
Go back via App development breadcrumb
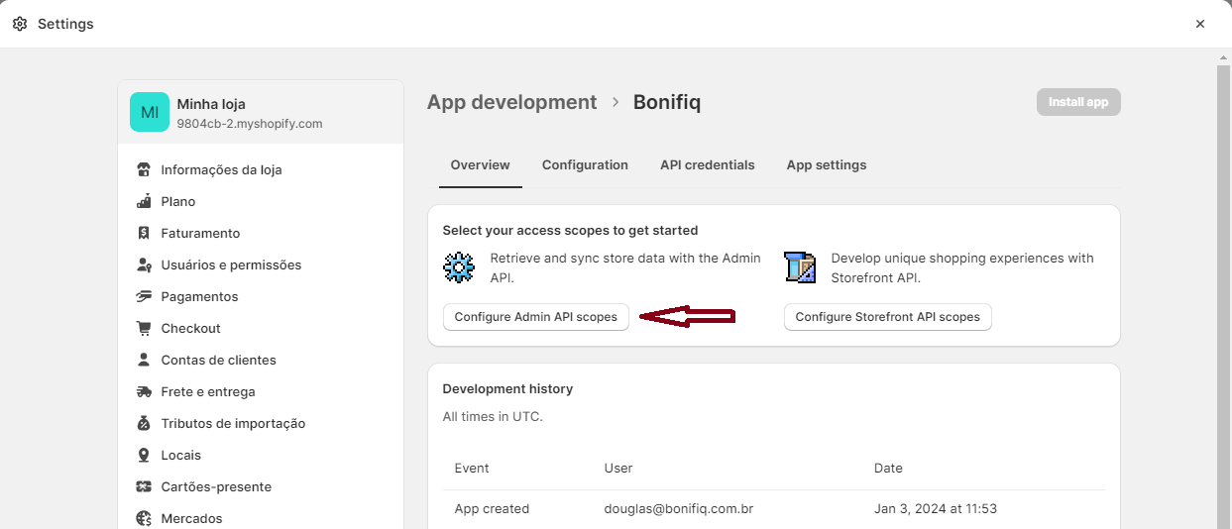tap(512, 102)
